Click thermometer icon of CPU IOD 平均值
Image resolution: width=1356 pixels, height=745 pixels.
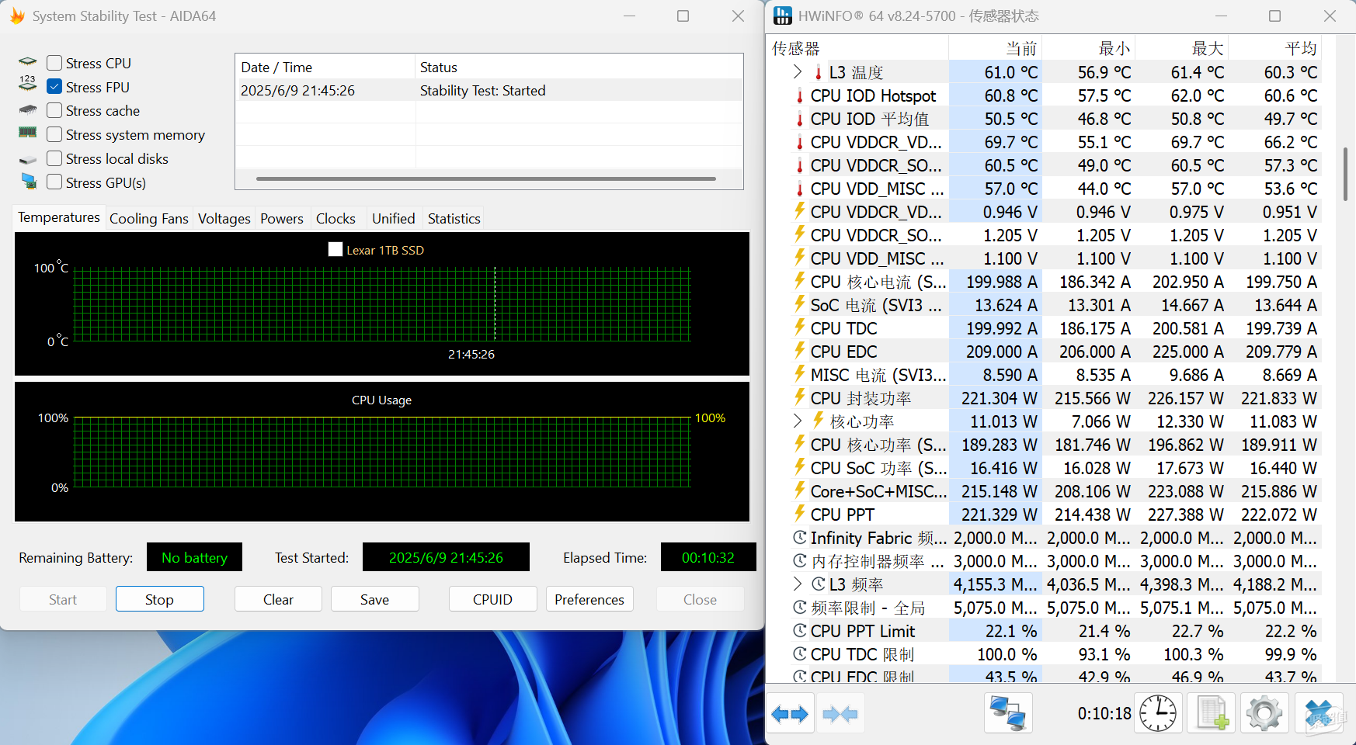click(799, 119)
